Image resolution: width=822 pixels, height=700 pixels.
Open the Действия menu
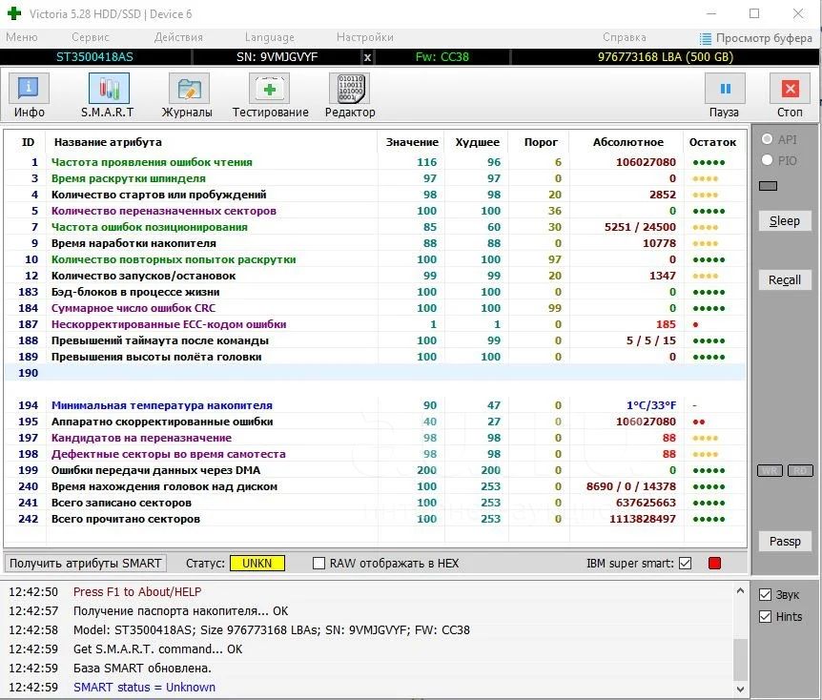[x=178, y=37]
